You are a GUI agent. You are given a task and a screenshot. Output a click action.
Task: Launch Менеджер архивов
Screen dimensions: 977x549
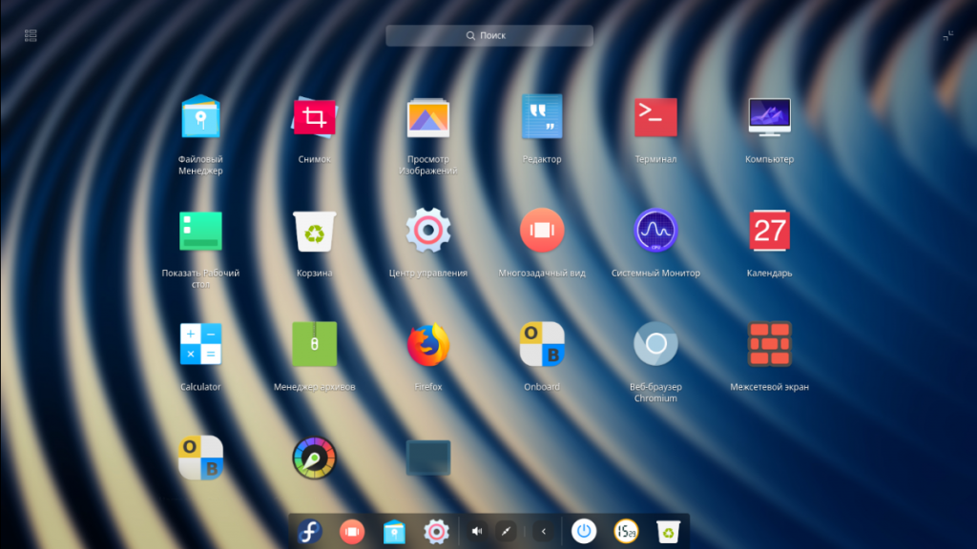pyautogui.click(x=314, y=345)
